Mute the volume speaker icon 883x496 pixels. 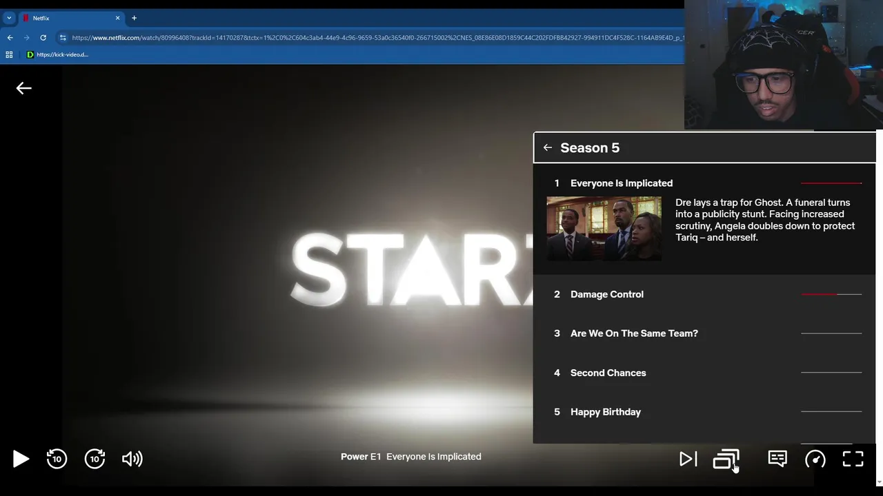(132, 459)
